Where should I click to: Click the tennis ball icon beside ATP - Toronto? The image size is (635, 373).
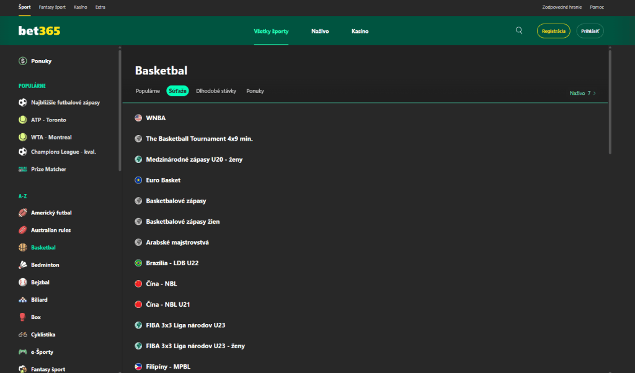pyautogui.click(x=23, y=120)
